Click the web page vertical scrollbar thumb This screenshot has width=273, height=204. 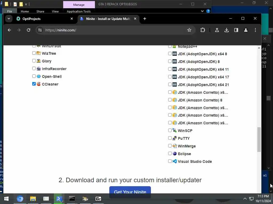click(259, 140)
